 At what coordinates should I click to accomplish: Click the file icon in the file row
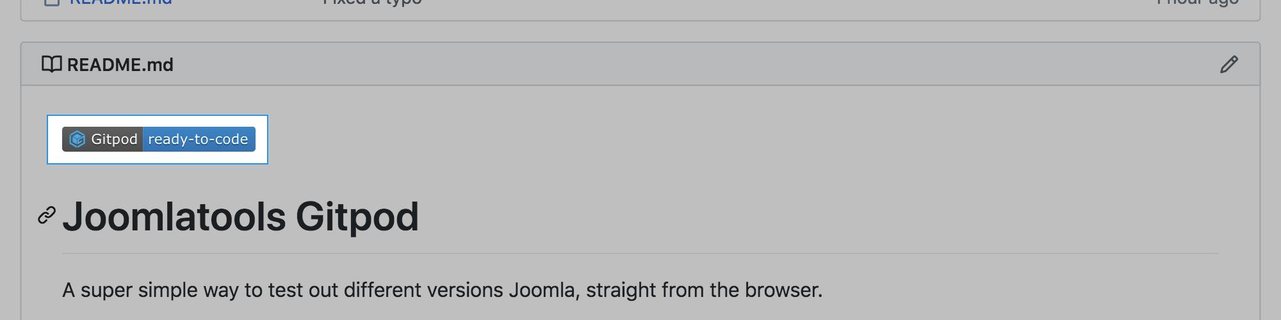[51, 2]
